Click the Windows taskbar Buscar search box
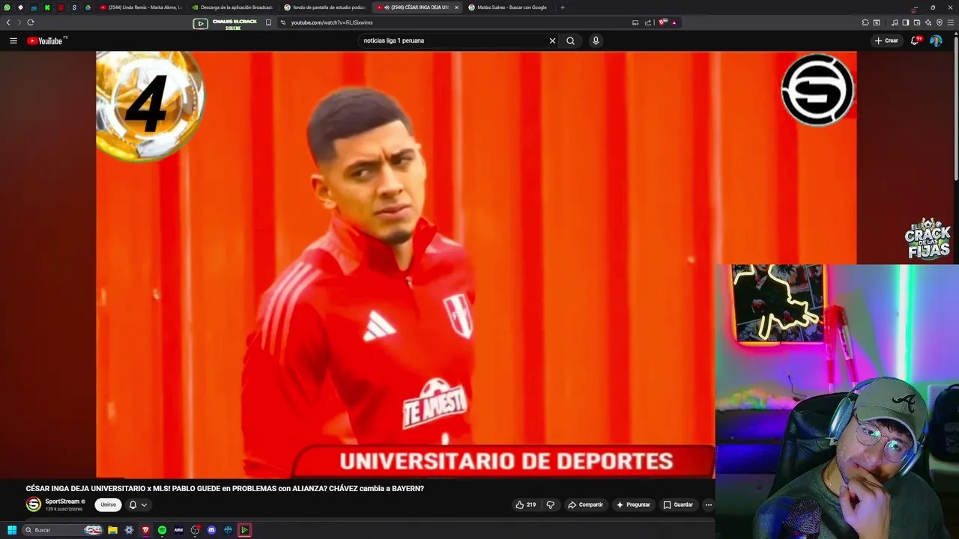Screen dimensions: 959x539 click(x=62, y=530)
